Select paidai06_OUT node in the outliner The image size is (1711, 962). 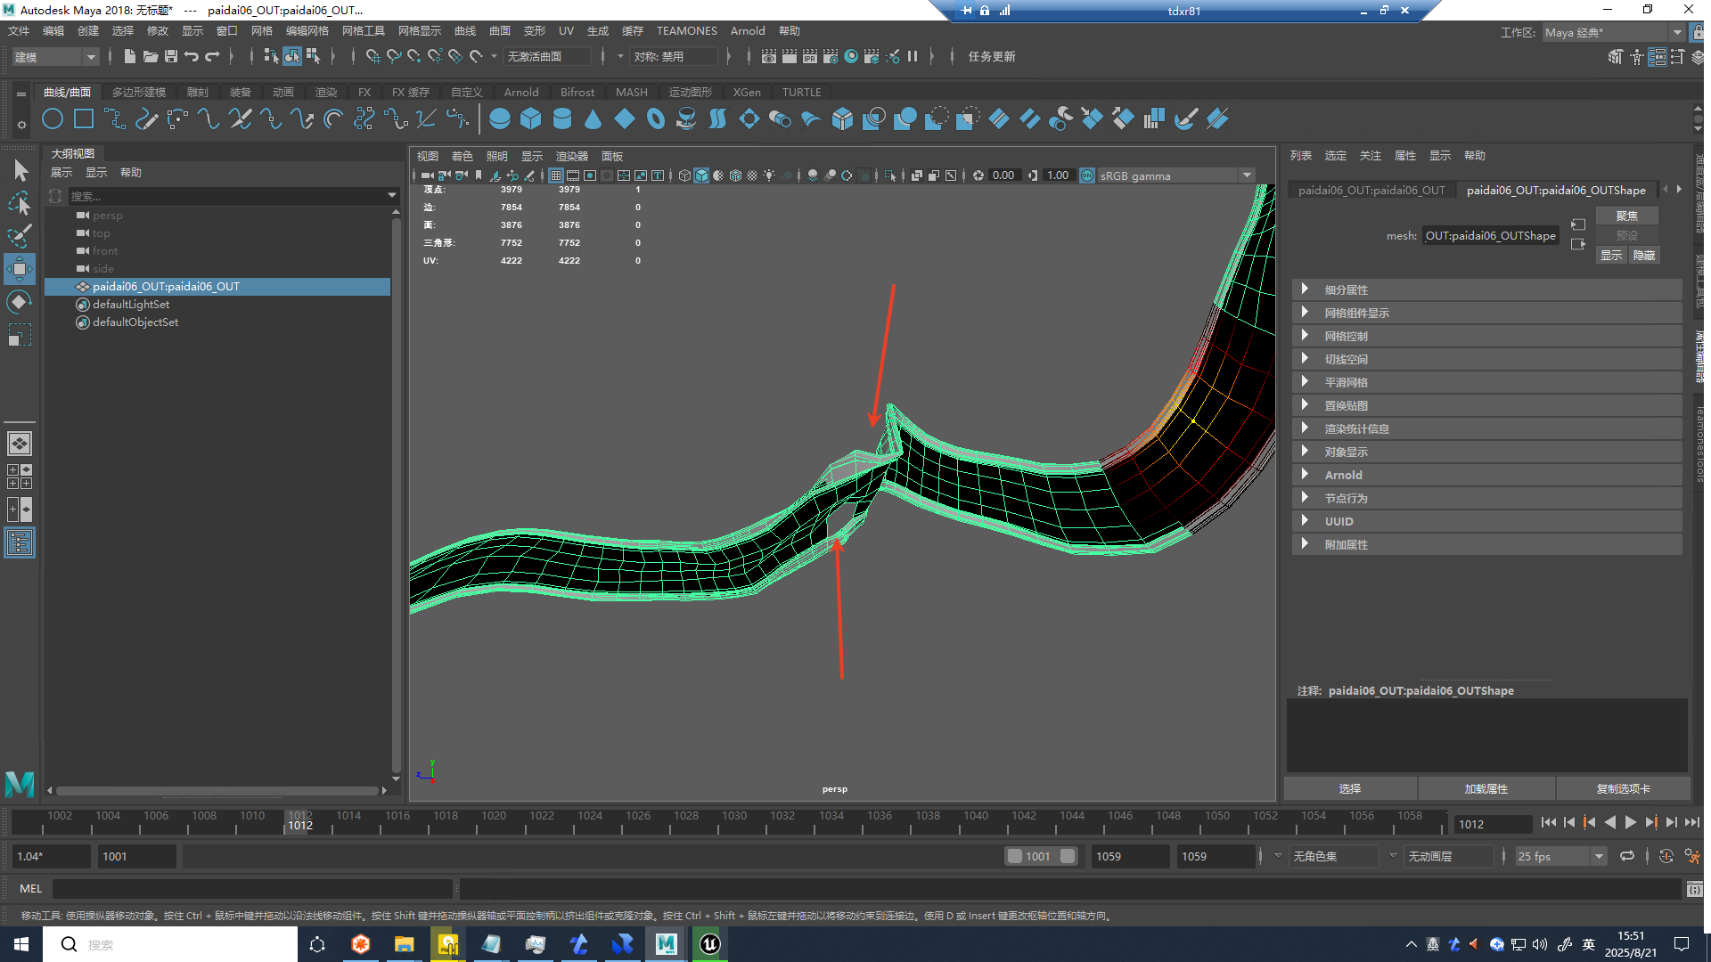(x=166, y=286)
